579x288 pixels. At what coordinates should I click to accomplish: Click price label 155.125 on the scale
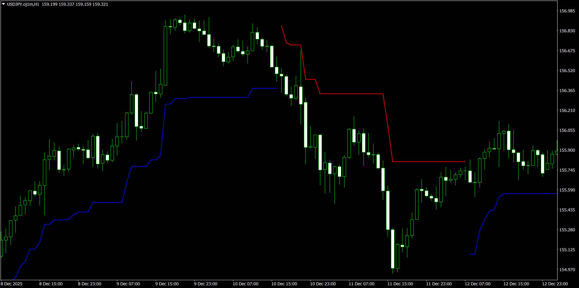coord(567,250)
